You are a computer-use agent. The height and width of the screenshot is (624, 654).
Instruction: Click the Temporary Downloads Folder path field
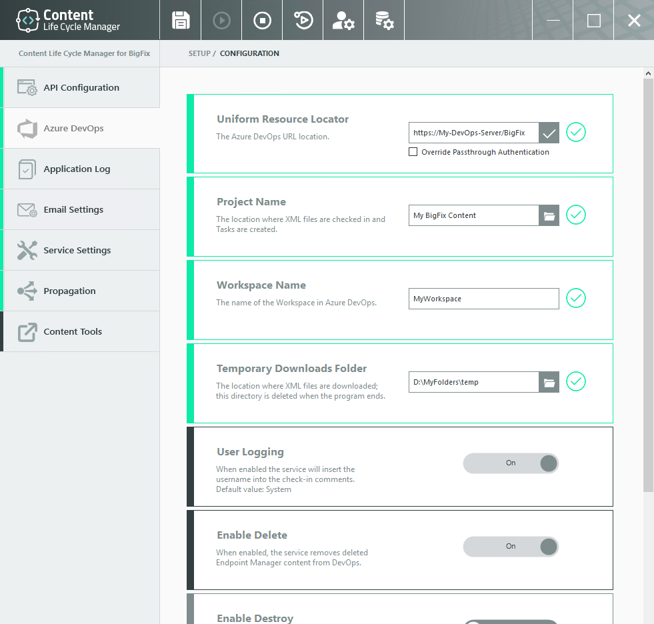pos(474,382)
